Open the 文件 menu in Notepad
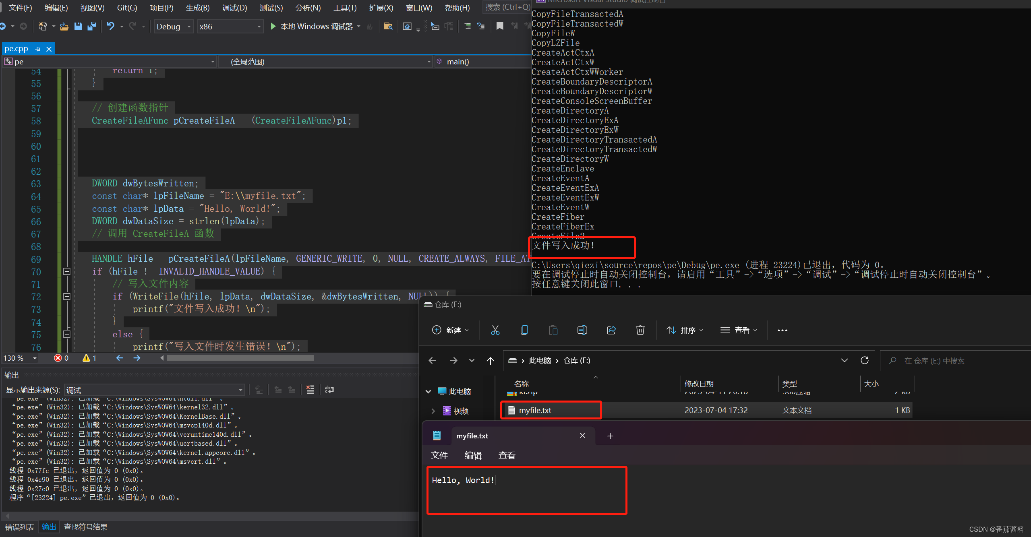1031x537 pixels. pos(439,456)
